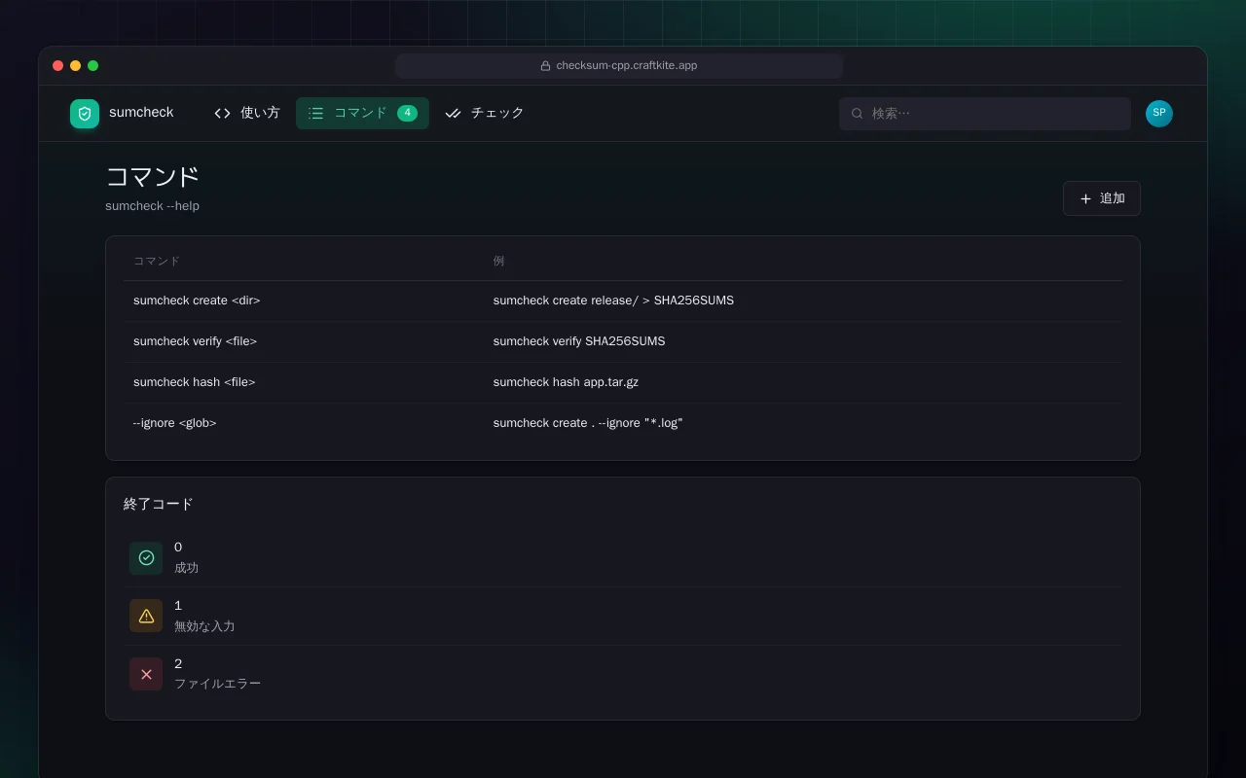Click the sumcheck hash app.tar.gz example
Viewport: 1246px width, 778px height.
point(566,382)
